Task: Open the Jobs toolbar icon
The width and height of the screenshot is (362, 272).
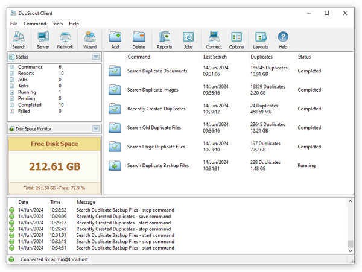Action: tap(188, 40)
